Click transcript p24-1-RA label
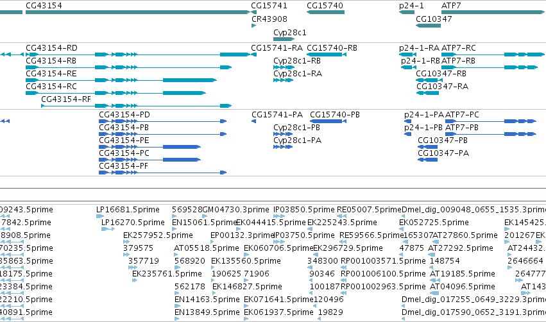The height and width of the screenshot is (322, 546). [419, 48]
